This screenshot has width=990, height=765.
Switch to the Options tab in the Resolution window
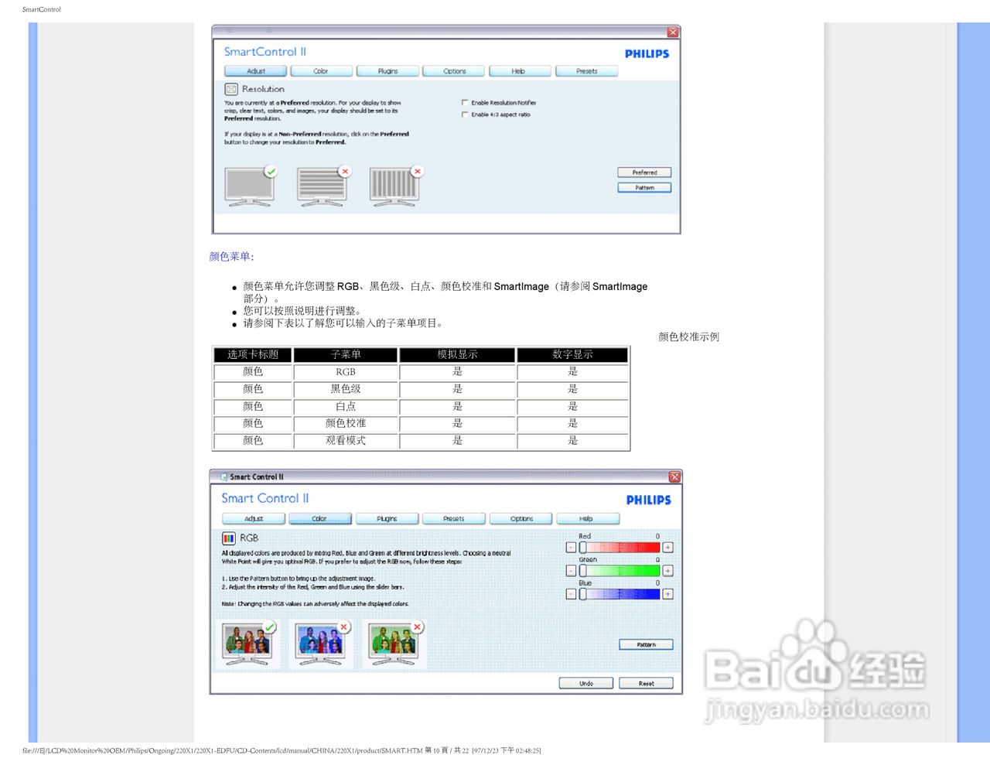(x=452, y=70)
